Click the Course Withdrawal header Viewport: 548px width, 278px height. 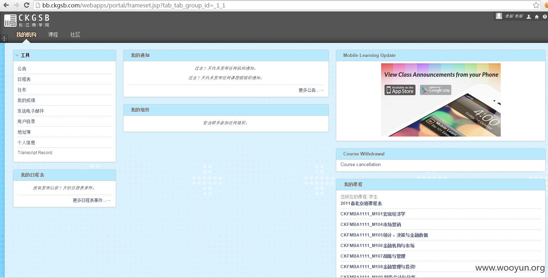point(441,154)
